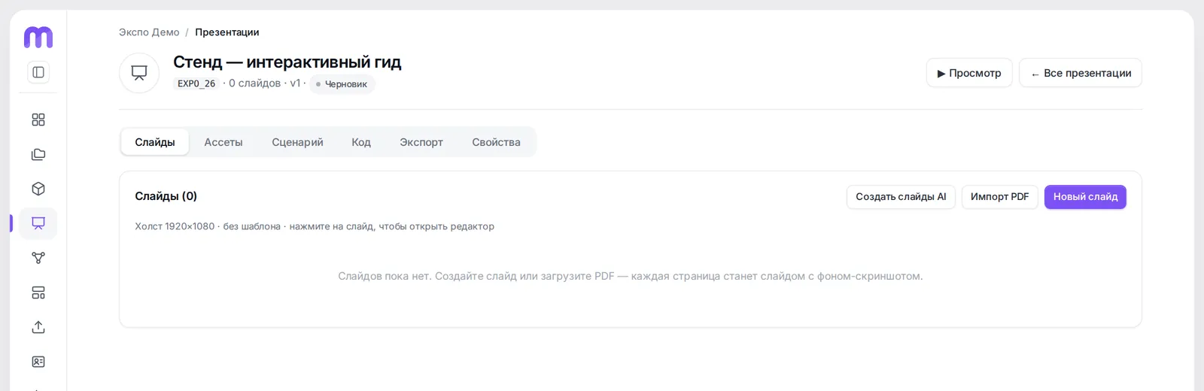
Task: Open the layout templates icon in sidebar
Action: coord(38,292)
